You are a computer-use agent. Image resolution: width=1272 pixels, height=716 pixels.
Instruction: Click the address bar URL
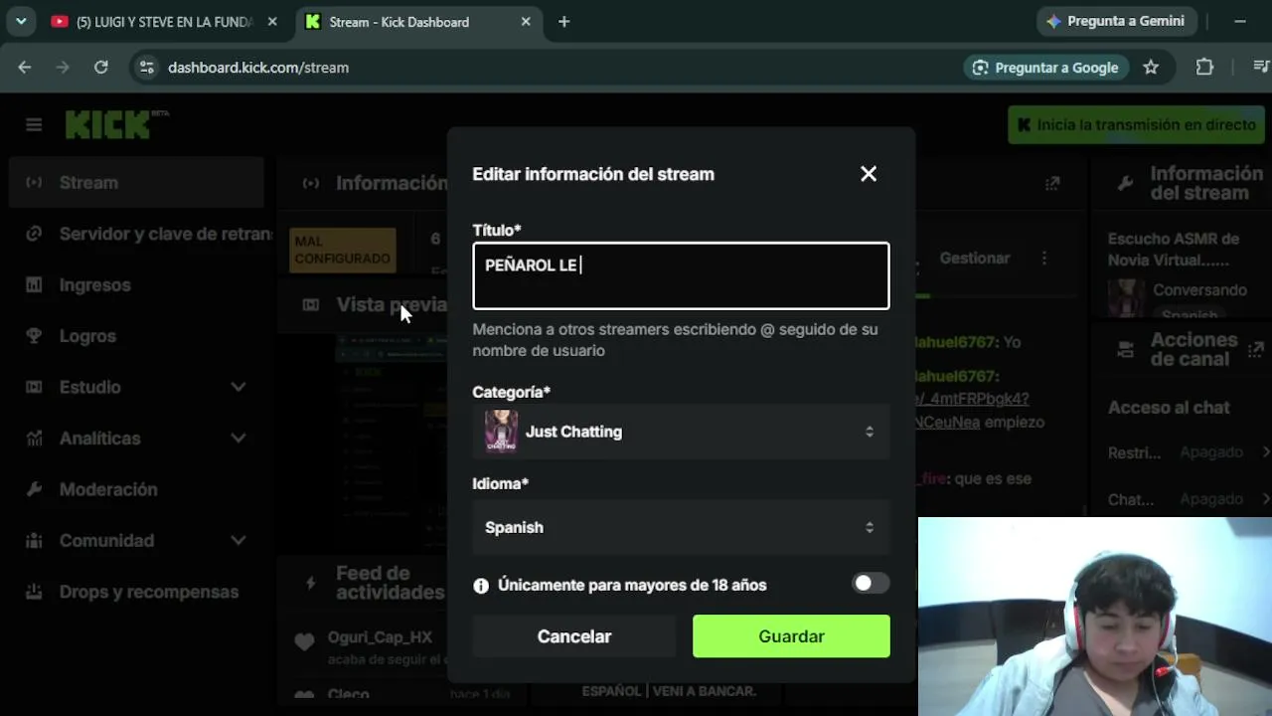(258, 68)
